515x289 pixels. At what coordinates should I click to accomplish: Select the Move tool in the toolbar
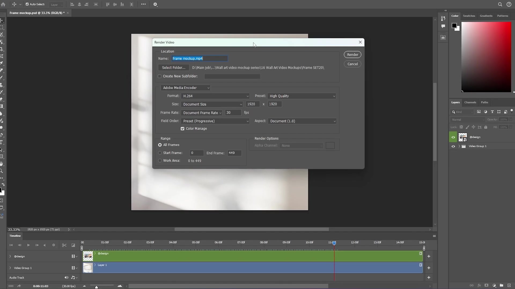(x=2, y=20)
